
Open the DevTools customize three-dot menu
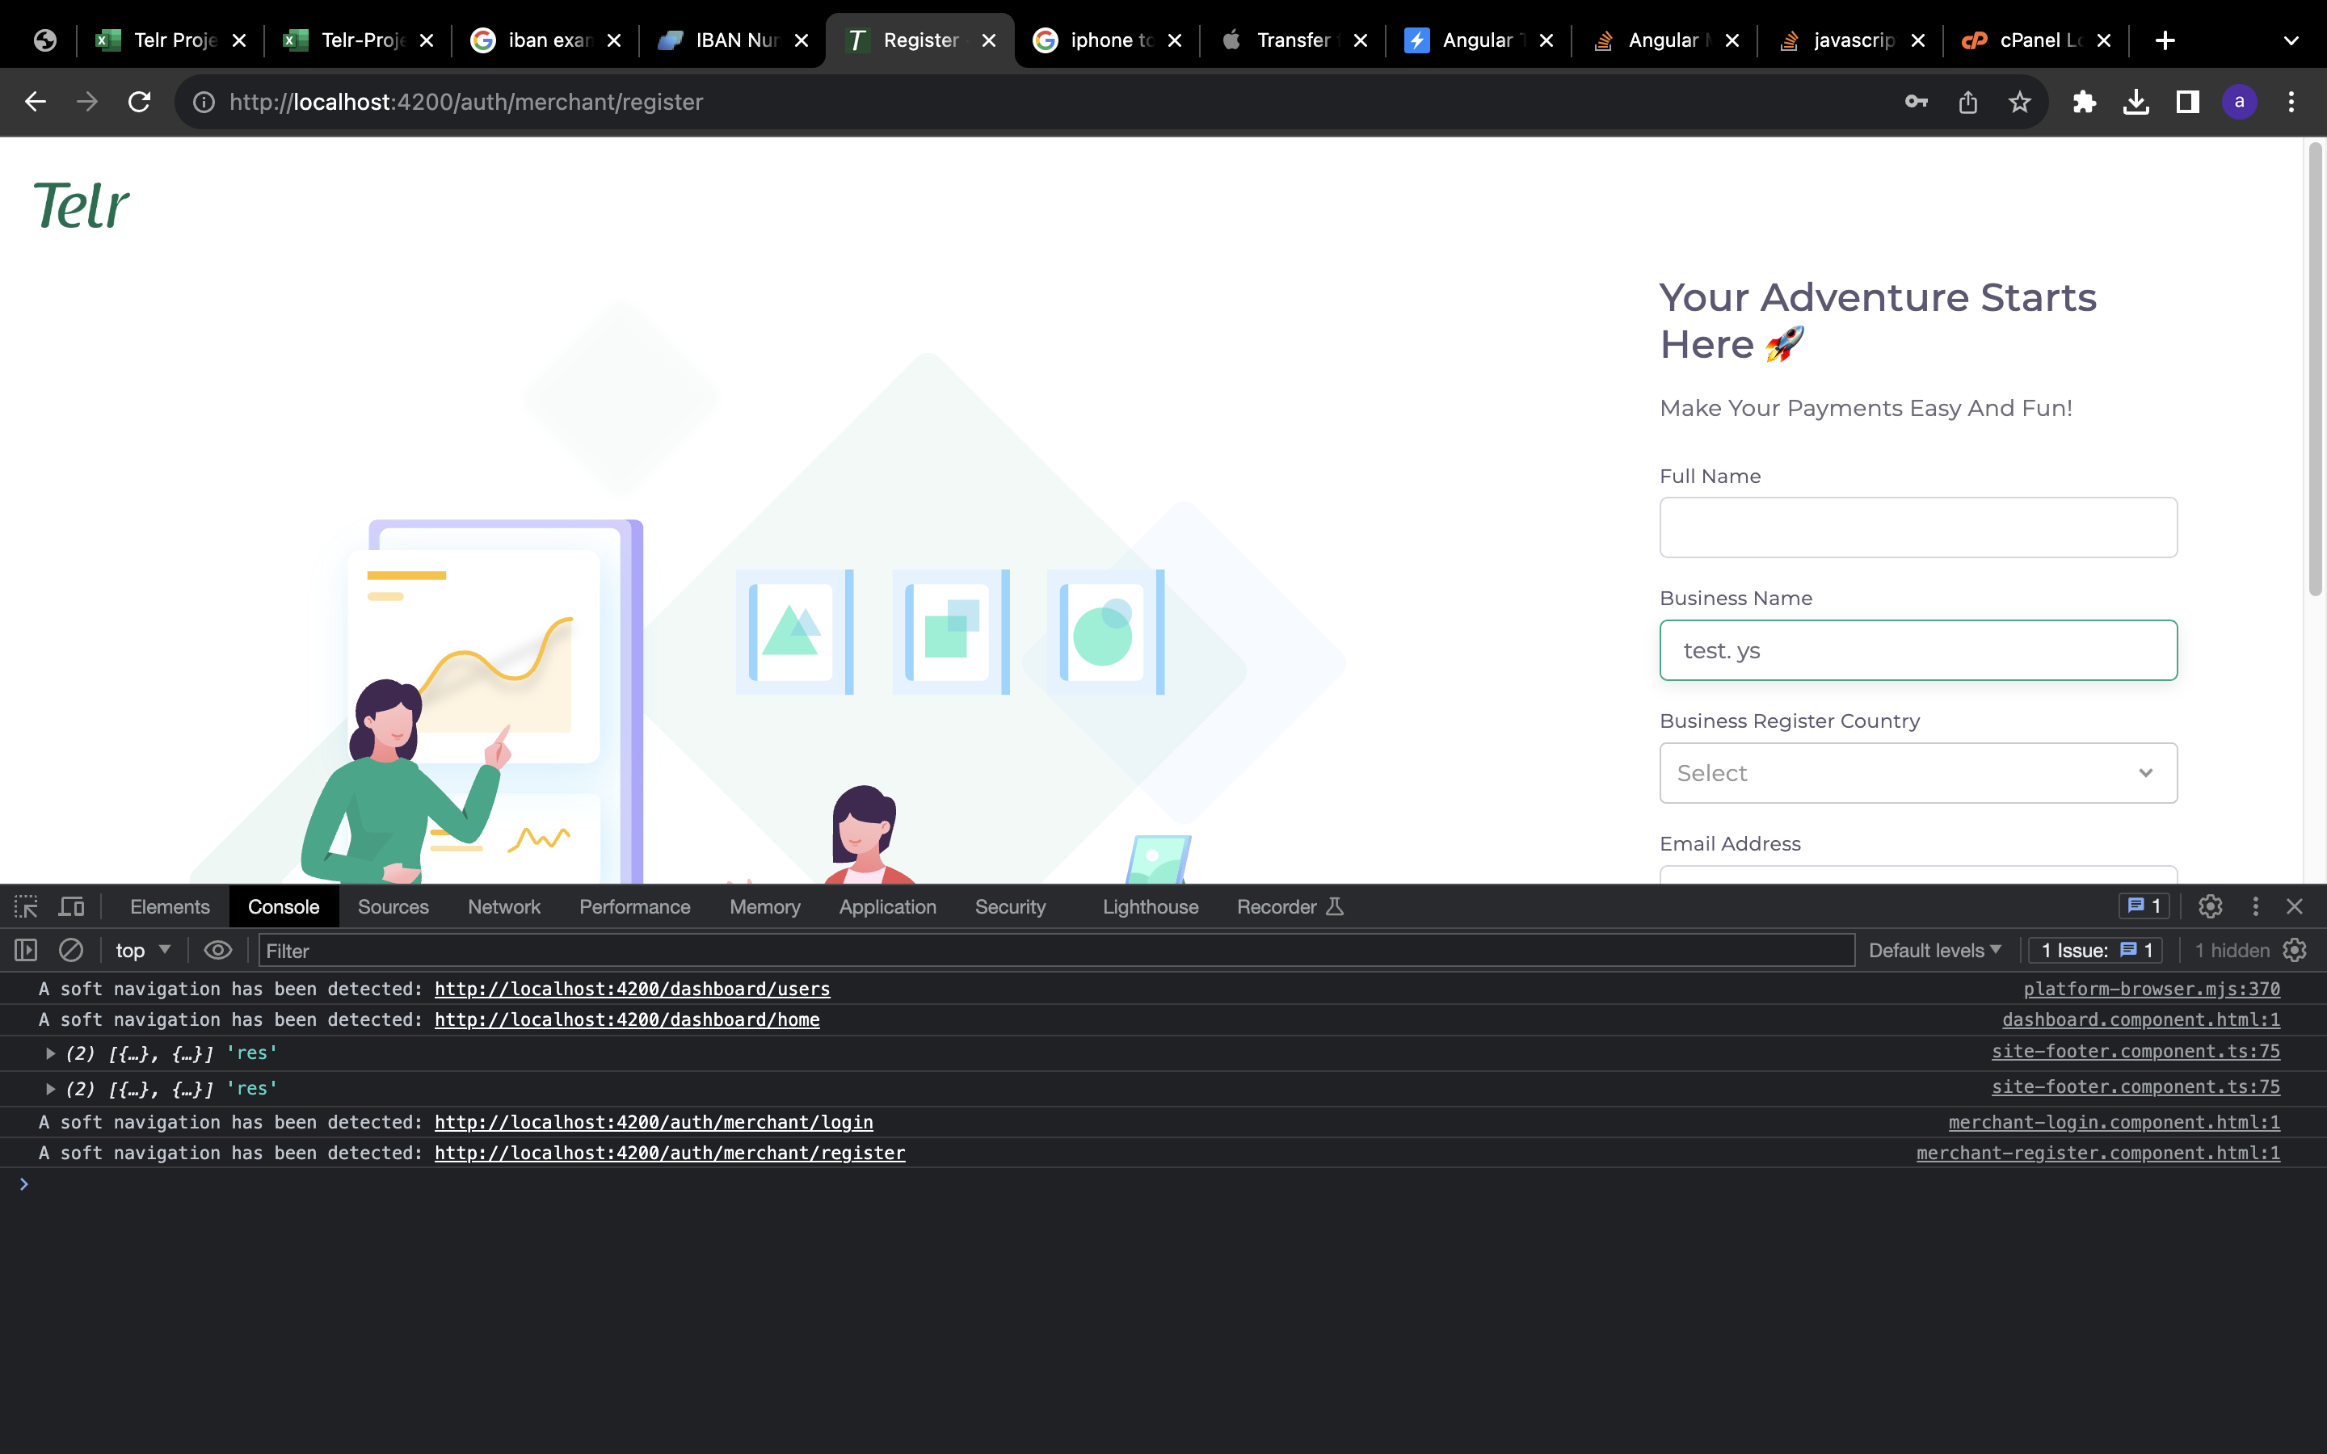click(2255, 907)
